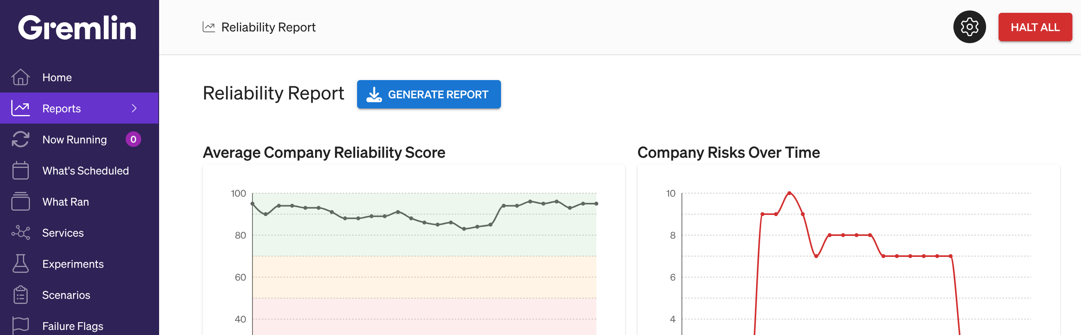Image resolution: width=1081 pixels, height=335 pixels.
Task: Click the first data point on Reliability Score chart
Action: pyautogui.click(x=252, y=204)
